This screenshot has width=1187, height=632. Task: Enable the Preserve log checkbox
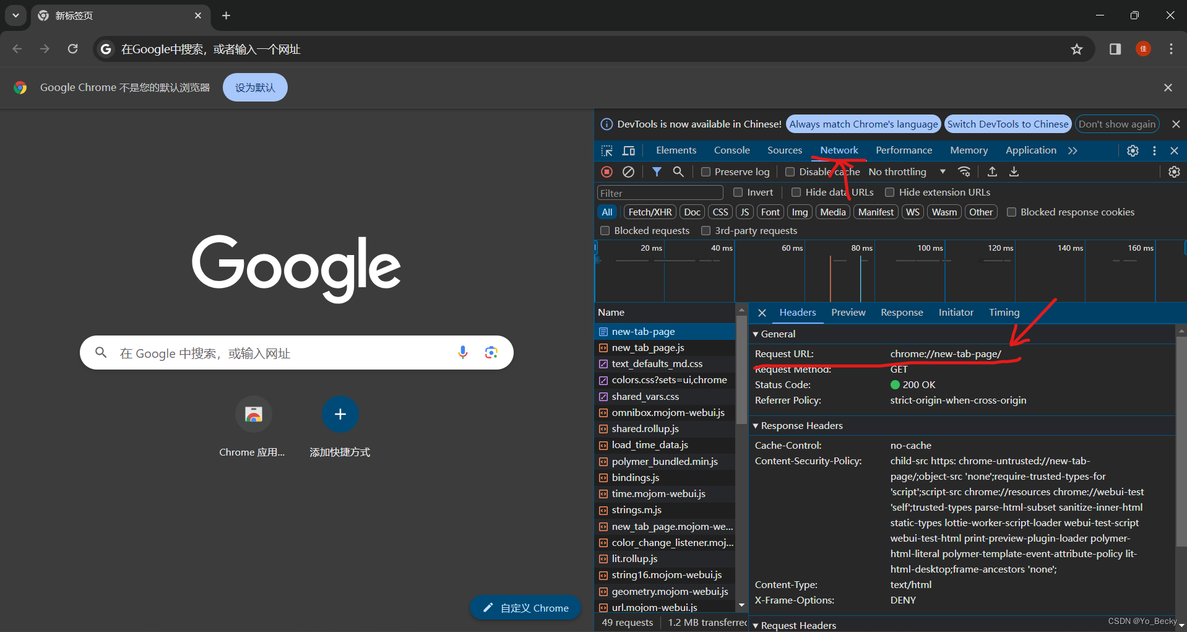(x=706, y=172)
